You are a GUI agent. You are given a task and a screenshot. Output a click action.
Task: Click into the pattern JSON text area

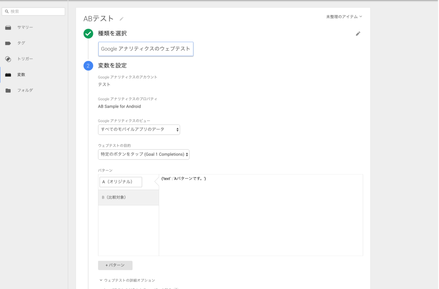pos(261,215)
